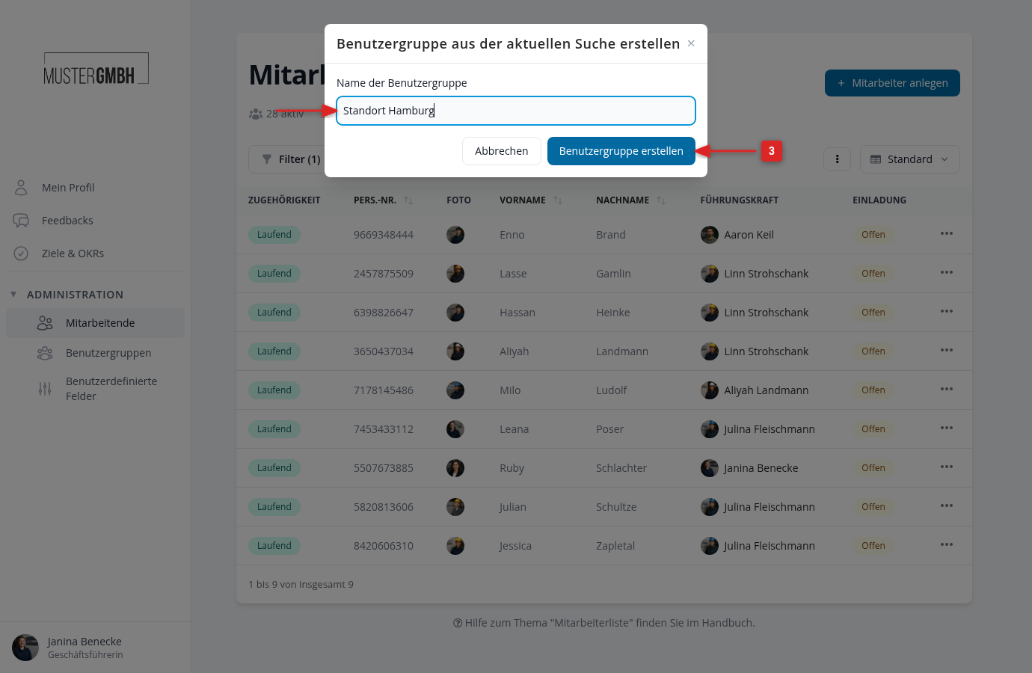The image size is (1032, 673).
Task: Open Feedbacks in the sidebar
Action: coord(95,221)
